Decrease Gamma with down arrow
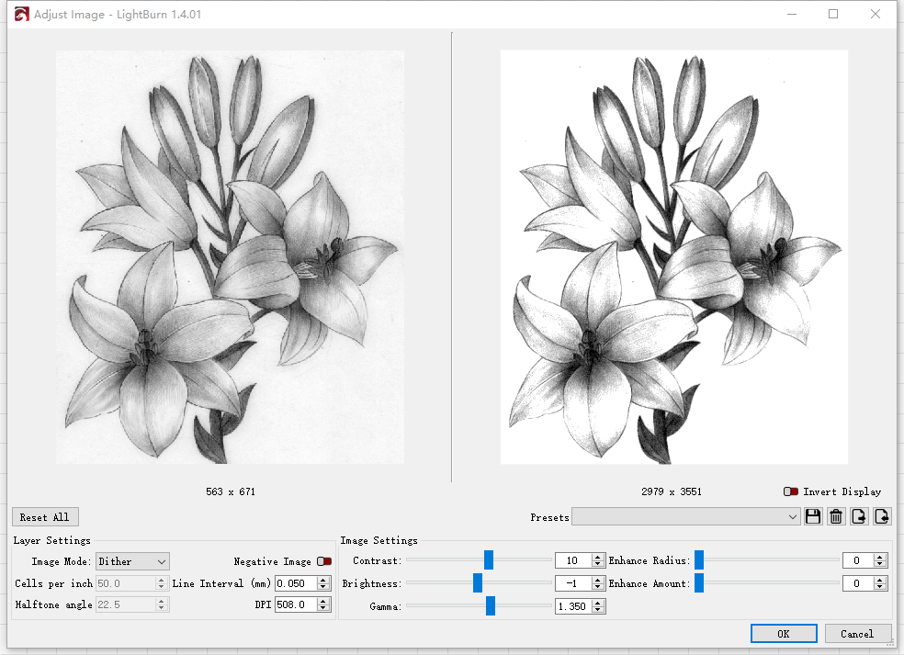Image resolution: width=904 pixels, height=655 pixels. [x=598, y=611]
